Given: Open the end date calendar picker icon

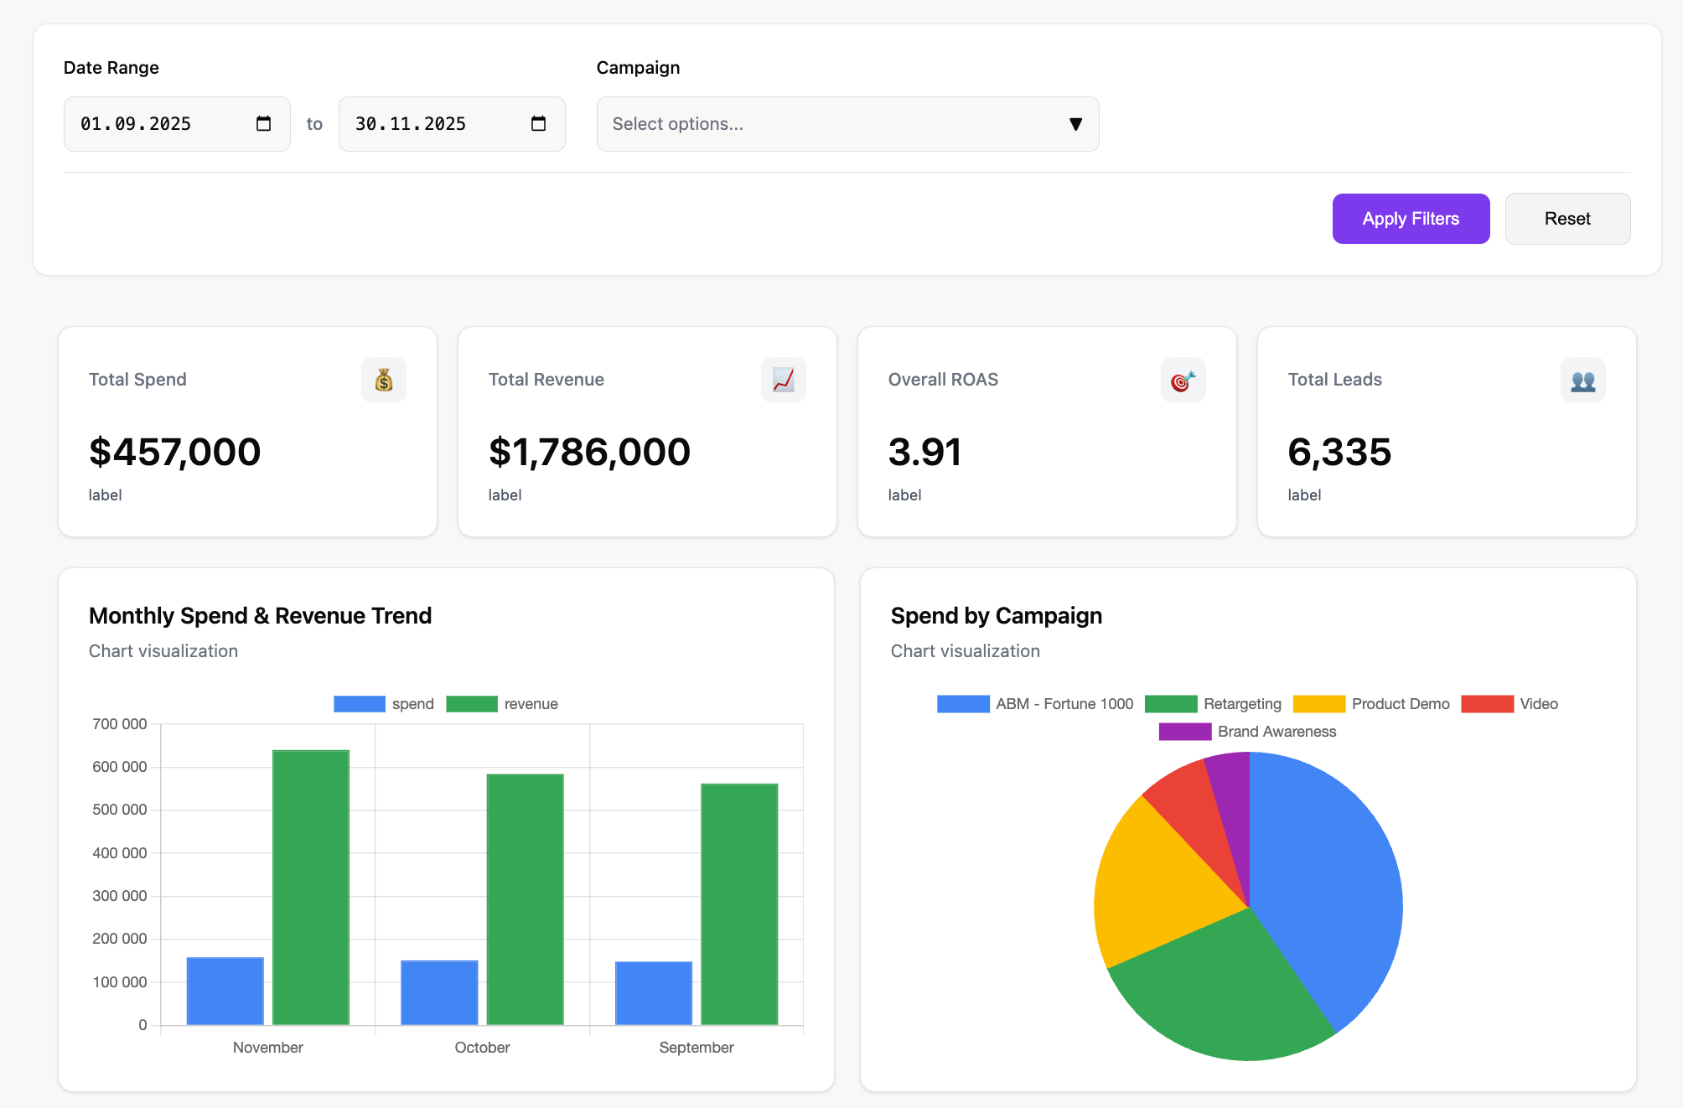Looking at the screenshot, I should [537, 123].
